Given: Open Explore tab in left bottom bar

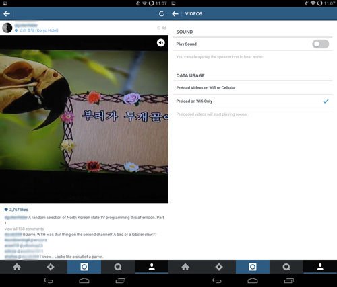Looking at the screenshot, I should (x=51, y=267).
